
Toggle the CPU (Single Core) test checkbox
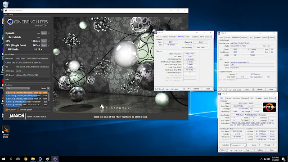(x=49, y=45)
